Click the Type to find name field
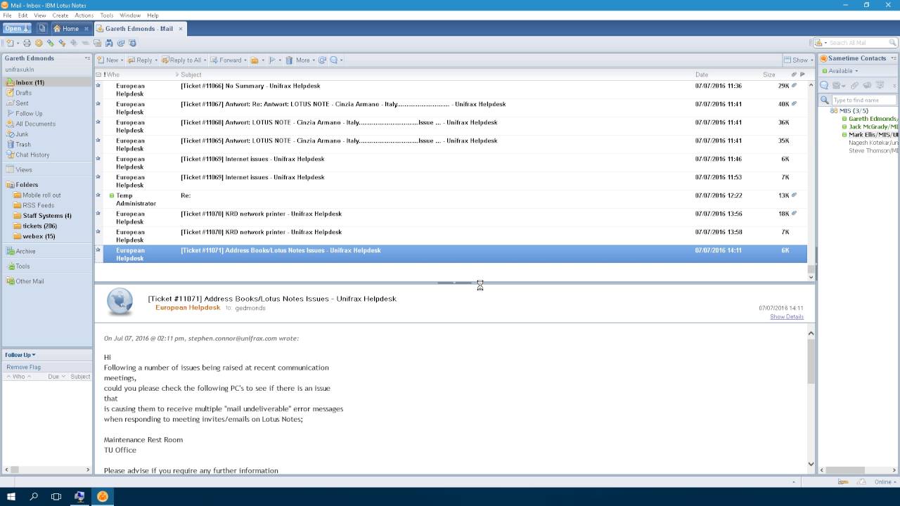This screenshot has width=900, height=506. click(863, 100)
